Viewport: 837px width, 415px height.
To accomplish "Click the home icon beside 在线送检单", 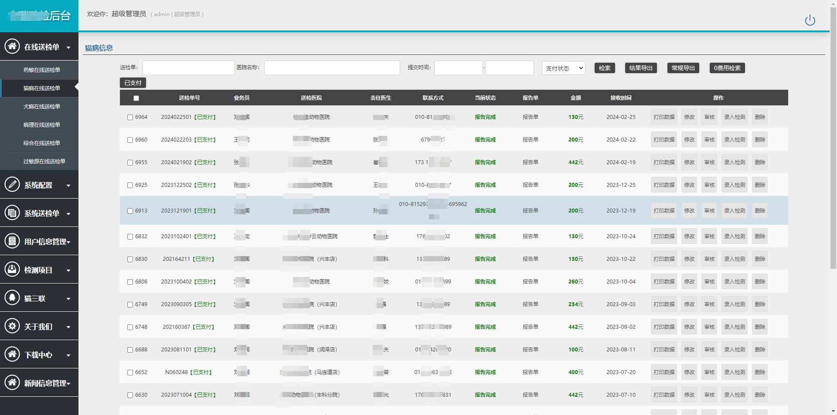I will click(12, 46).
